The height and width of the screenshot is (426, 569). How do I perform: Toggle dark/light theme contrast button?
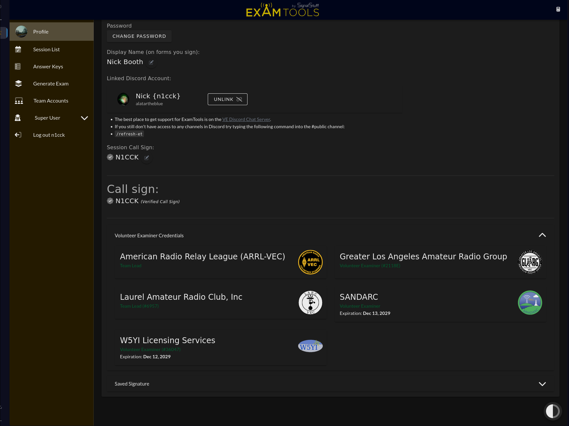click(x=553, y=411)
